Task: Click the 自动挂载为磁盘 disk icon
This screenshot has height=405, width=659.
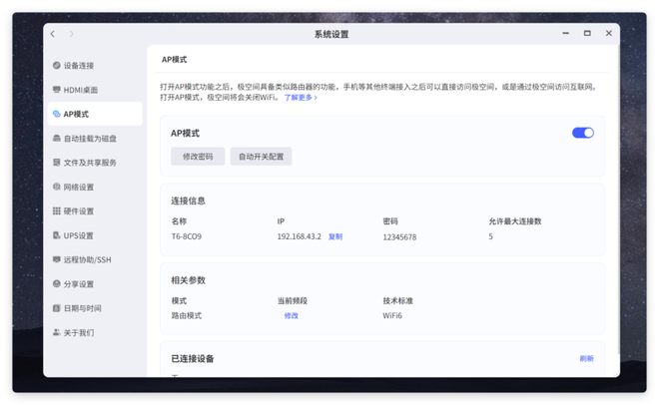Action: (57, 139)
